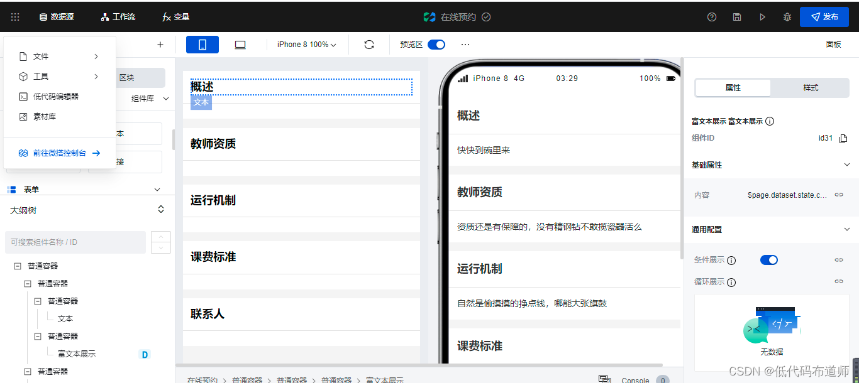Image resolution: width=859 pixels, height=383 pixels.
Task: Collapse the 通用配置 section
Action: 846,230
